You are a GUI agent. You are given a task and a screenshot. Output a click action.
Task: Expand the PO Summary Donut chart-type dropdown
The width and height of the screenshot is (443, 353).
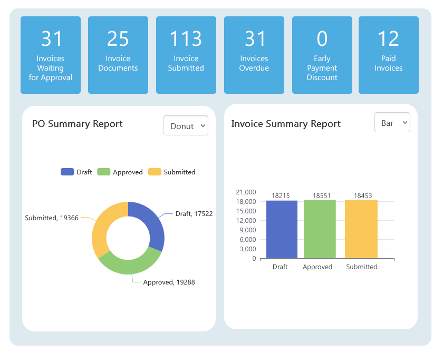[x=186, y=126]
